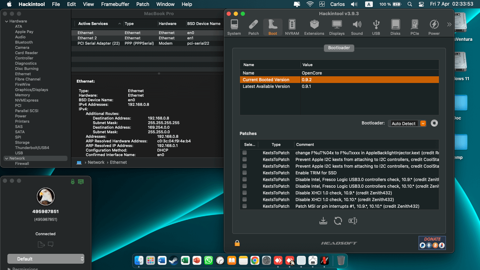Click the Value column header in Bootloader table

click(307, 65)
